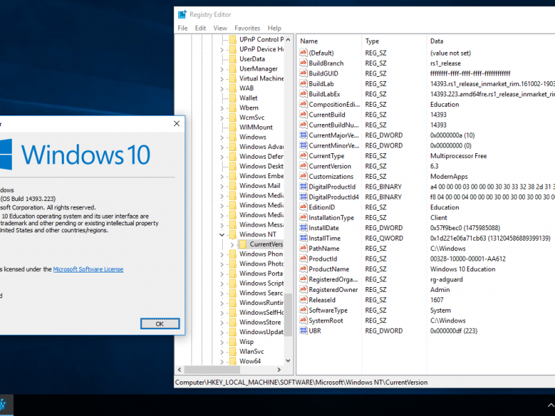Image resolution: width=555 pixels, height=416 pixels.
Task: Show hidden system tray icons chevron
Action: [551, 406]
